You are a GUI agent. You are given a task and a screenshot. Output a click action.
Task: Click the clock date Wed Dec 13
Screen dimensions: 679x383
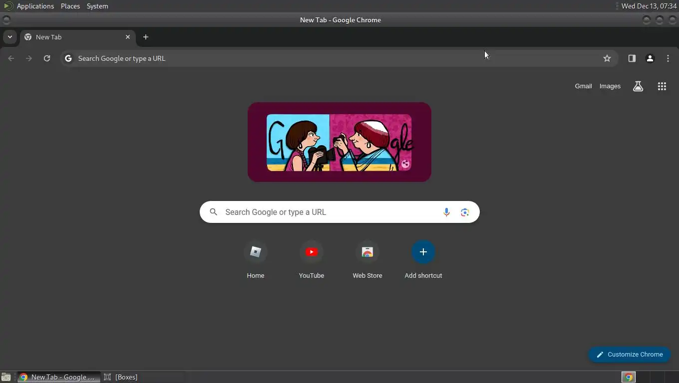click(649, 6)
